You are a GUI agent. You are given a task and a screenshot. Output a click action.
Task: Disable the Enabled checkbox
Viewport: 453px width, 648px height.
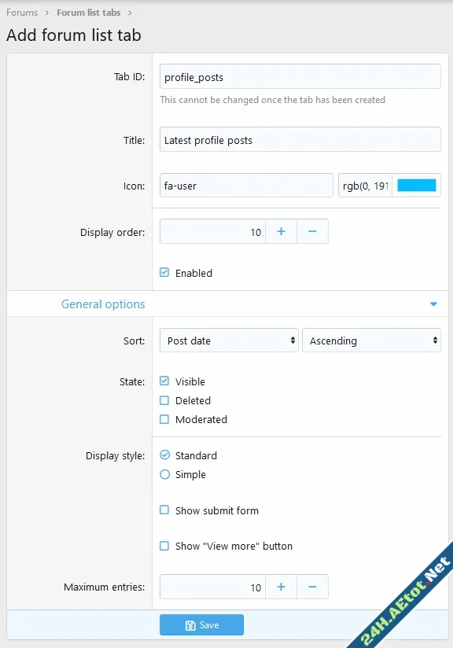[164, 272]
